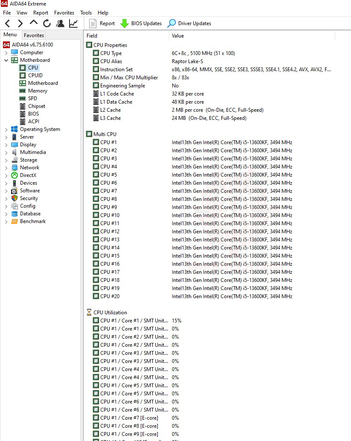Switch to the Favorites tab in sidebar
The image size is (351, 441).
click(x=34, y=35)
